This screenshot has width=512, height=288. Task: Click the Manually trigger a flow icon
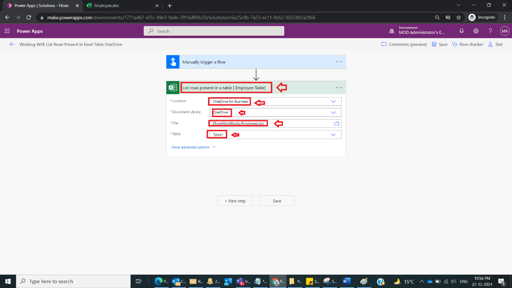tap(173, 61)
